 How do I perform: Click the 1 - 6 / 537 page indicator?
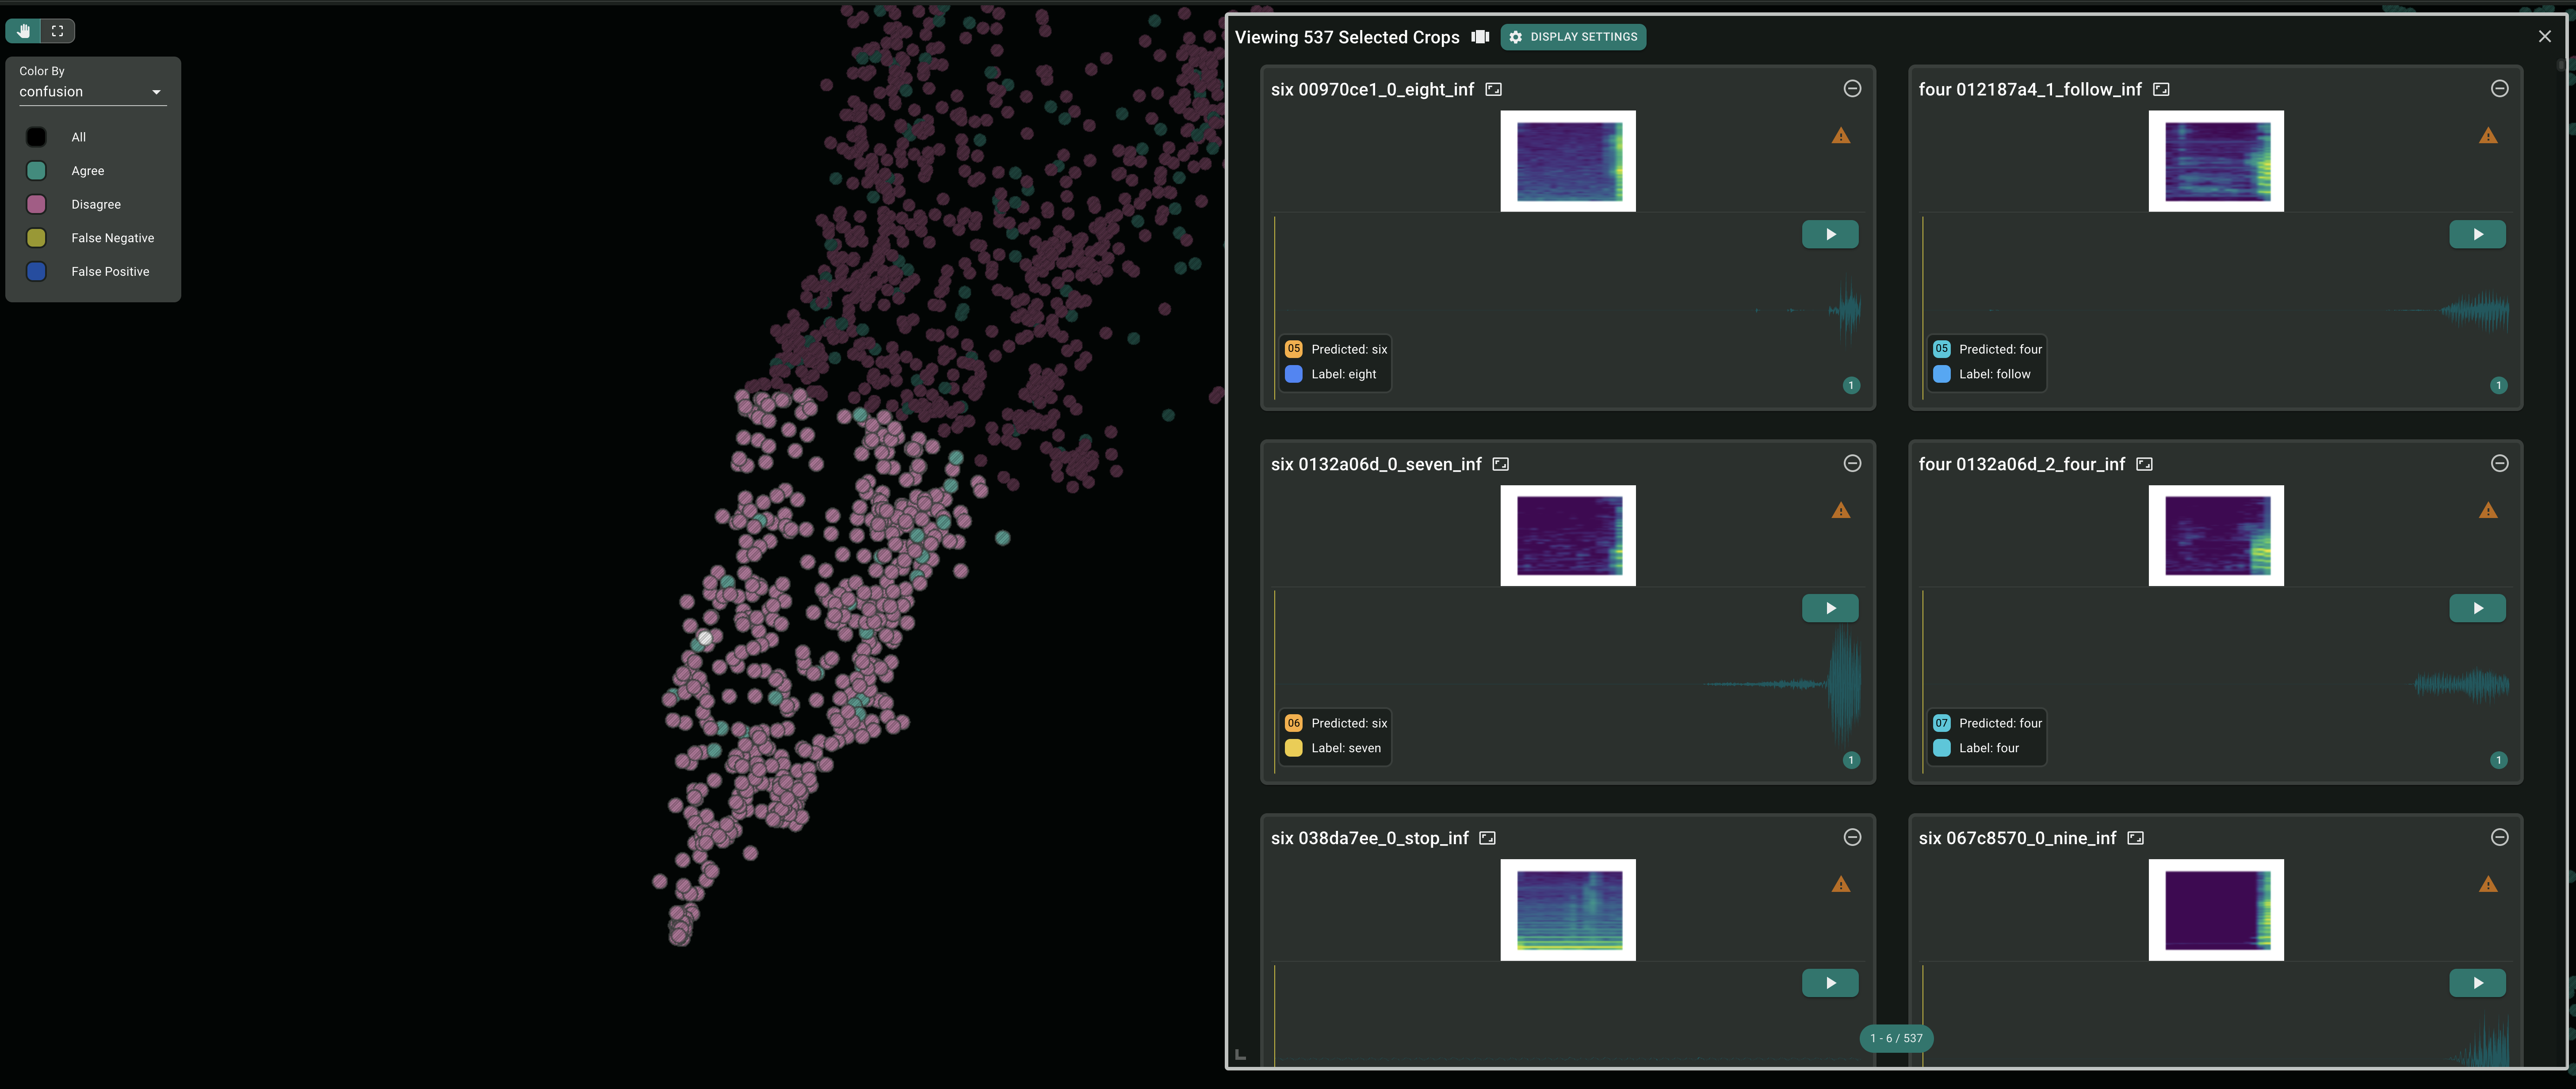pos(1896,1038)
